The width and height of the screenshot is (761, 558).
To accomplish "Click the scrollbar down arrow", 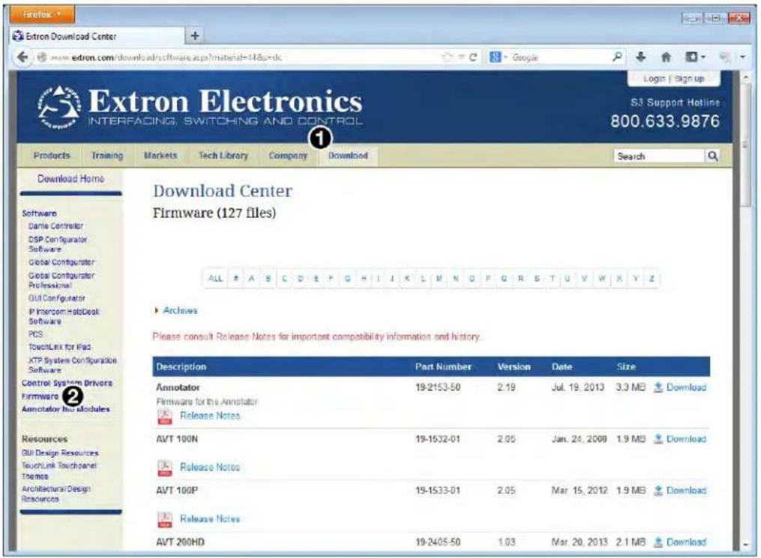I will [x=745, y=545].
